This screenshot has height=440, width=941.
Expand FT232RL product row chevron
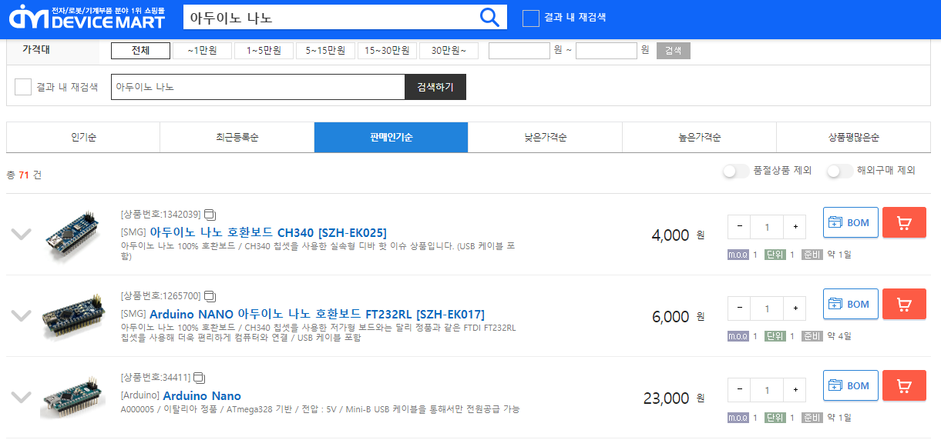pyautogui.click(x=21, y=315)
